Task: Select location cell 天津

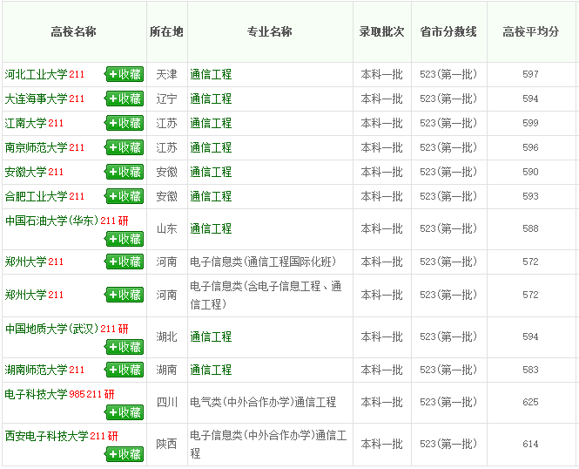Action: pos(166,74)
